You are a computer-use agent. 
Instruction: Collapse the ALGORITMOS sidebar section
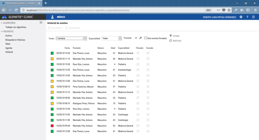click(x=2, y=23)
